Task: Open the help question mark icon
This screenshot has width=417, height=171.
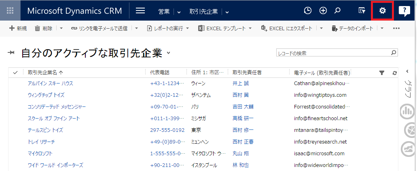Action: coord(404,11)
